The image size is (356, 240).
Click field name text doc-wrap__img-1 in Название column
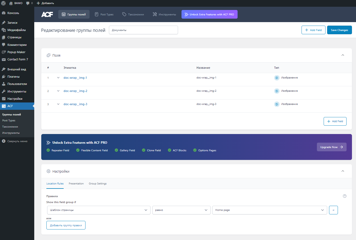(206, 78)
